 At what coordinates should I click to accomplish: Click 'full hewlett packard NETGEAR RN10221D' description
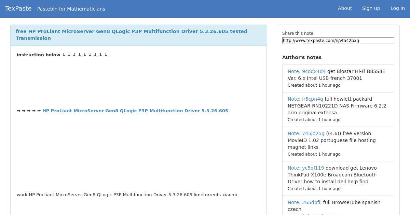click(337, 106)
